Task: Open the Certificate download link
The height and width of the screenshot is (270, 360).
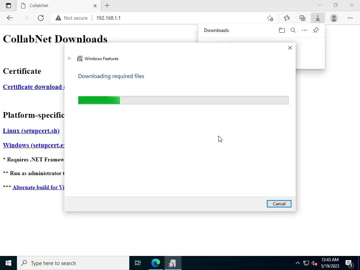Action: [x=33, y=87]
